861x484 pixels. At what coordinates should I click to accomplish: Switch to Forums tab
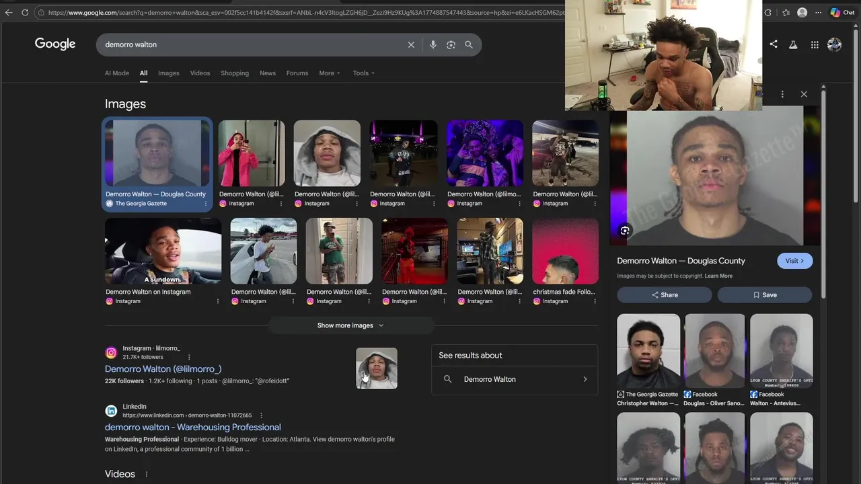[297, 73]
